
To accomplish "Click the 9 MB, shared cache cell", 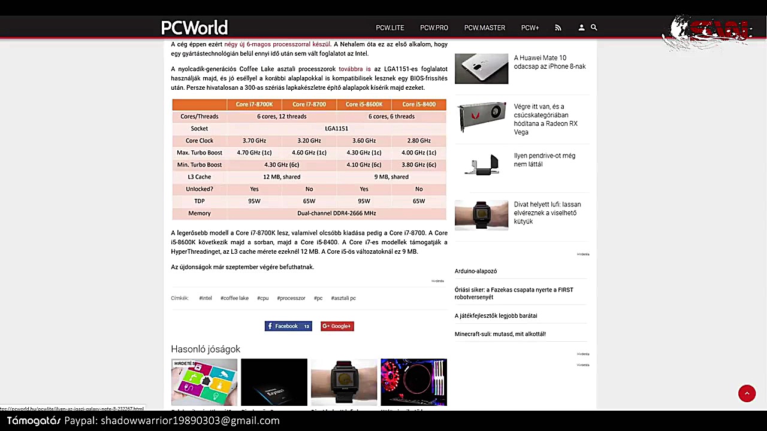I will tap(391, 177).
